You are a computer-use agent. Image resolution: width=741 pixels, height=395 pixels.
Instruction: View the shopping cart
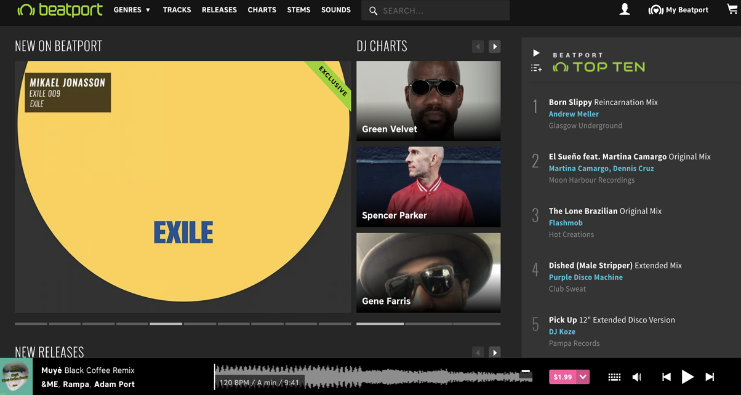click(732, 9)
